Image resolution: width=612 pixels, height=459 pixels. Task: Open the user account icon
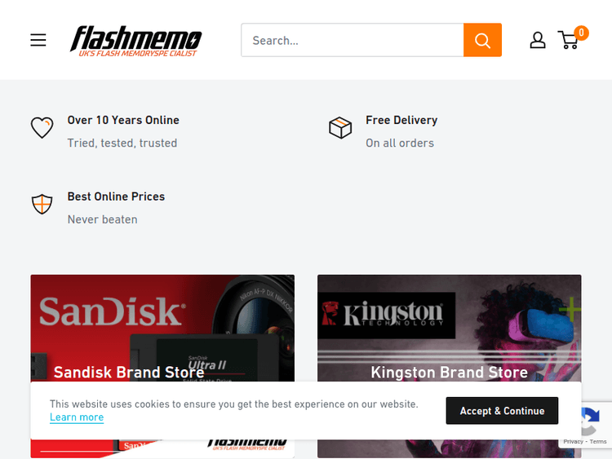pyautogui.click(x=537, y=40)
